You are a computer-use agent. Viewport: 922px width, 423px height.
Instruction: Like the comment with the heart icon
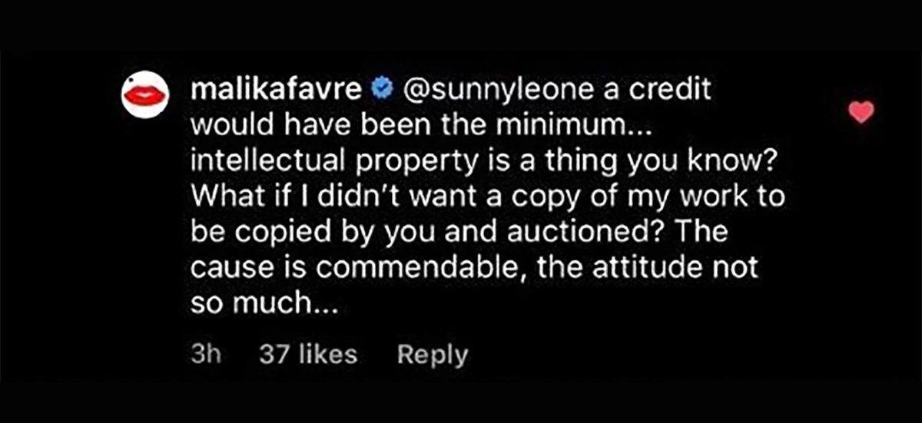click(x=861, y=114)
